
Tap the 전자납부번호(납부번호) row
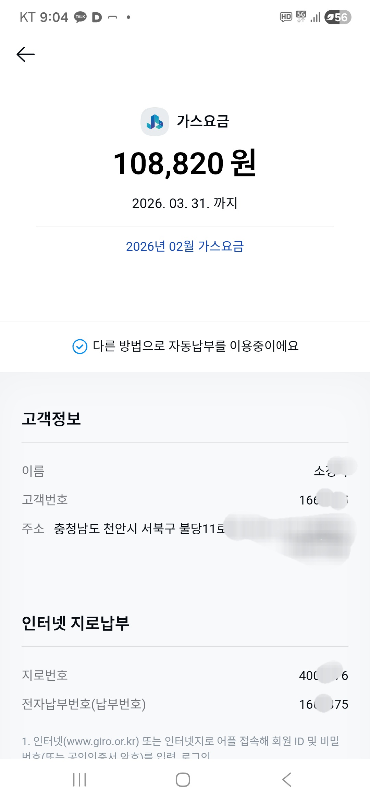pyautogui.click(x=185, y=704)
